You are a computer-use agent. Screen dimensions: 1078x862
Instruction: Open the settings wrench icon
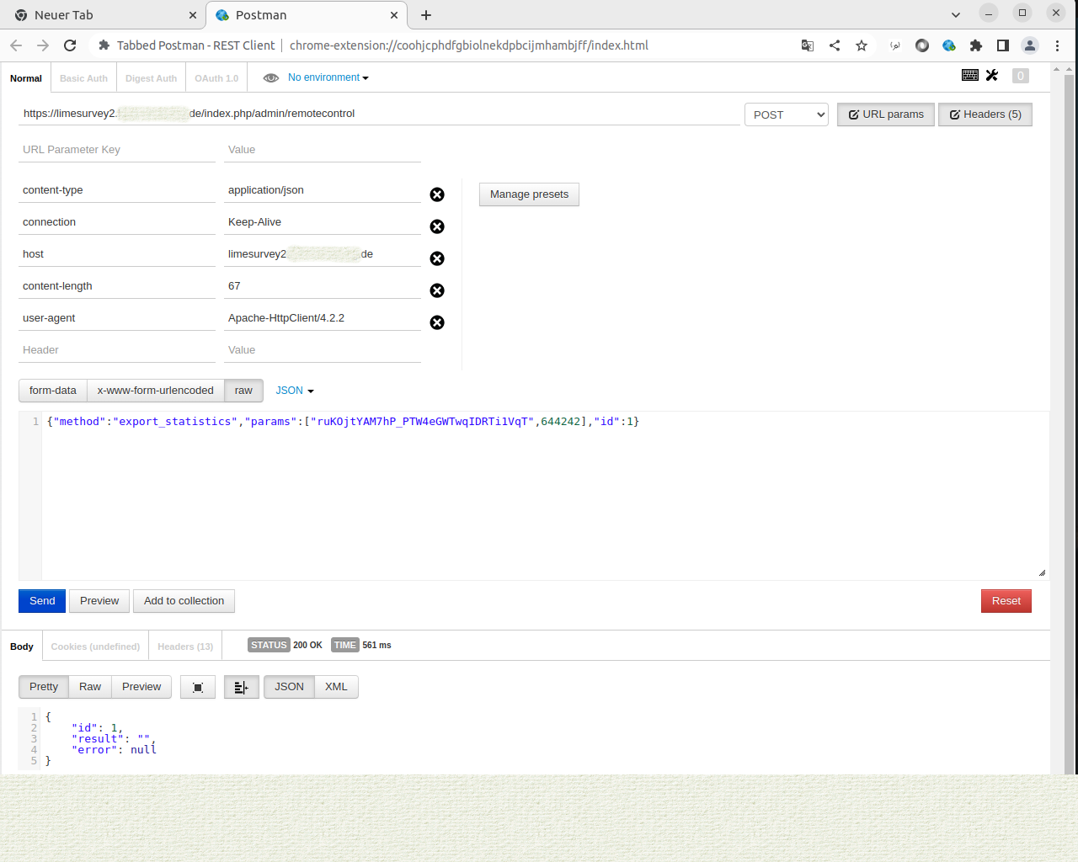pyautogui.click(x=992, y=76)
